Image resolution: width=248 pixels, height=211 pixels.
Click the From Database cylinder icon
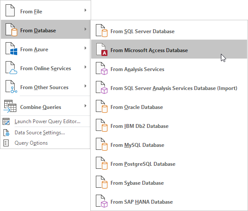click(11, 30)
